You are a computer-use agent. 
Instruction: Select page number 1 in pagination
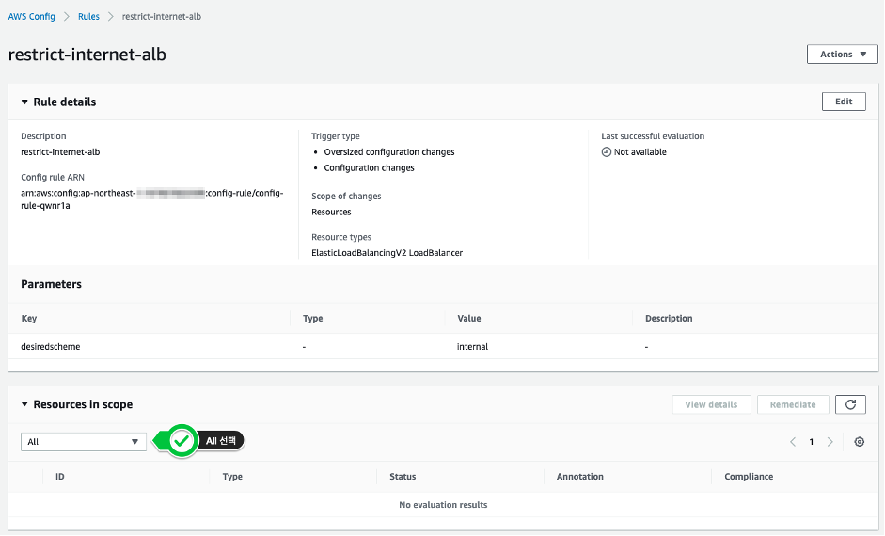click(812, 442)
